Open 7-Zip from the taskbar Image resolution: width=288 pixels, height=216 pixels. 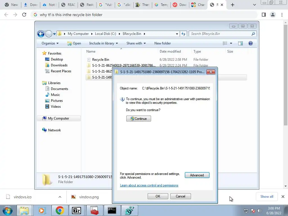(x=76, y=210)
